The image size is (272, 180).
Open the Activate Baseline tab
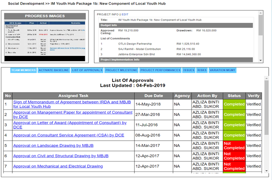click(x=54, y=70)
